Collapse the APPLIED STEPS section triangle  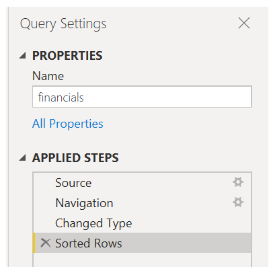point(22,157)
